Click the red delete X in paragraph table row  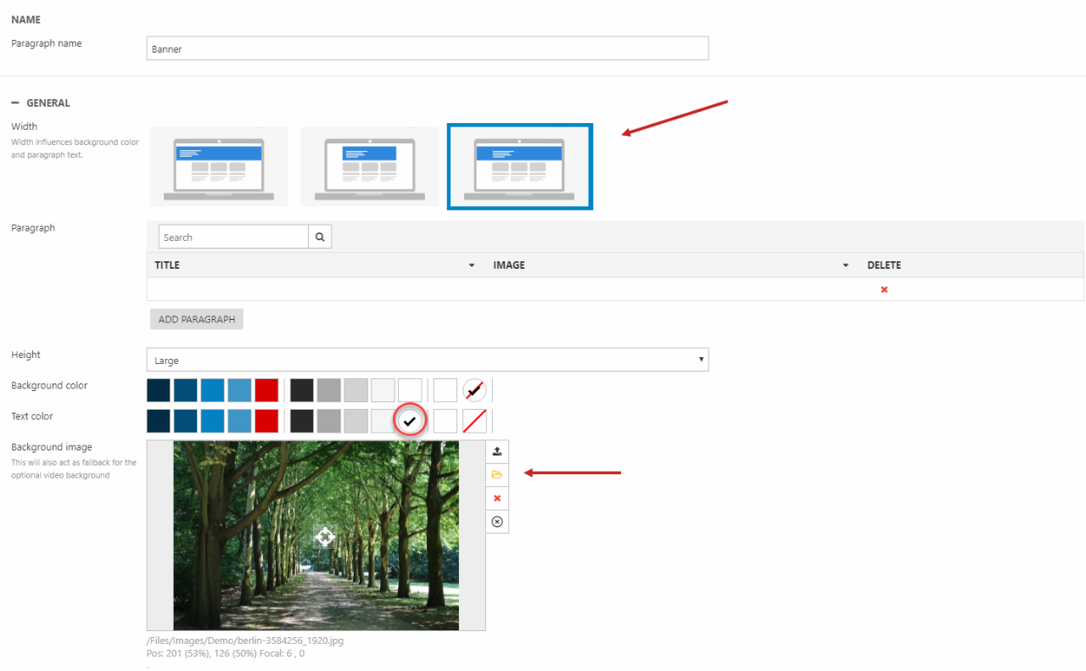click(x=884, y=289)
